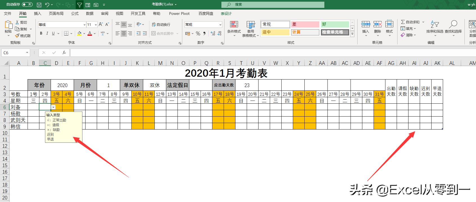476x202 pixels.
Task: Click the decrease indent icon
Action: tap(139, 33)
